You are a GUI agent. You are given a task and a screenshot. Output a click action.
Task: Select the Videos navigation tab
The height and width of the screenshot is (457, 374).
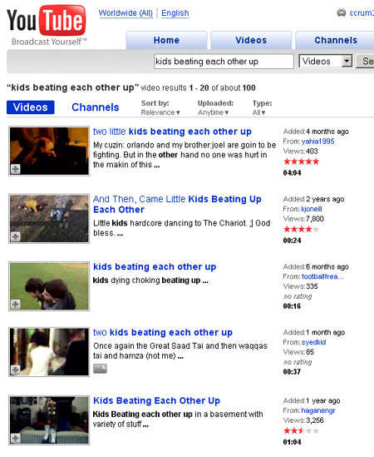251,40
